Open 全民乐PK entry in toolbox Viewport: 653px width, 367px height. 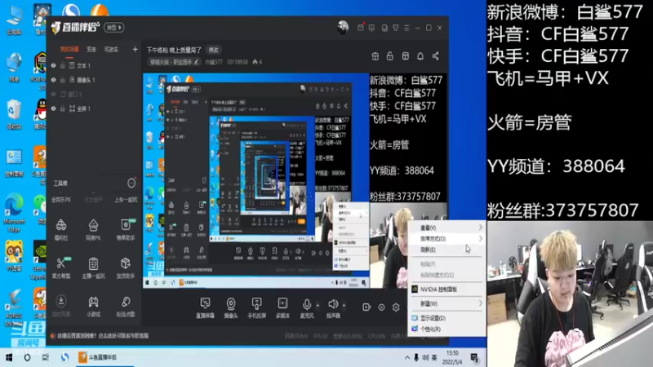tap(61, 200)
